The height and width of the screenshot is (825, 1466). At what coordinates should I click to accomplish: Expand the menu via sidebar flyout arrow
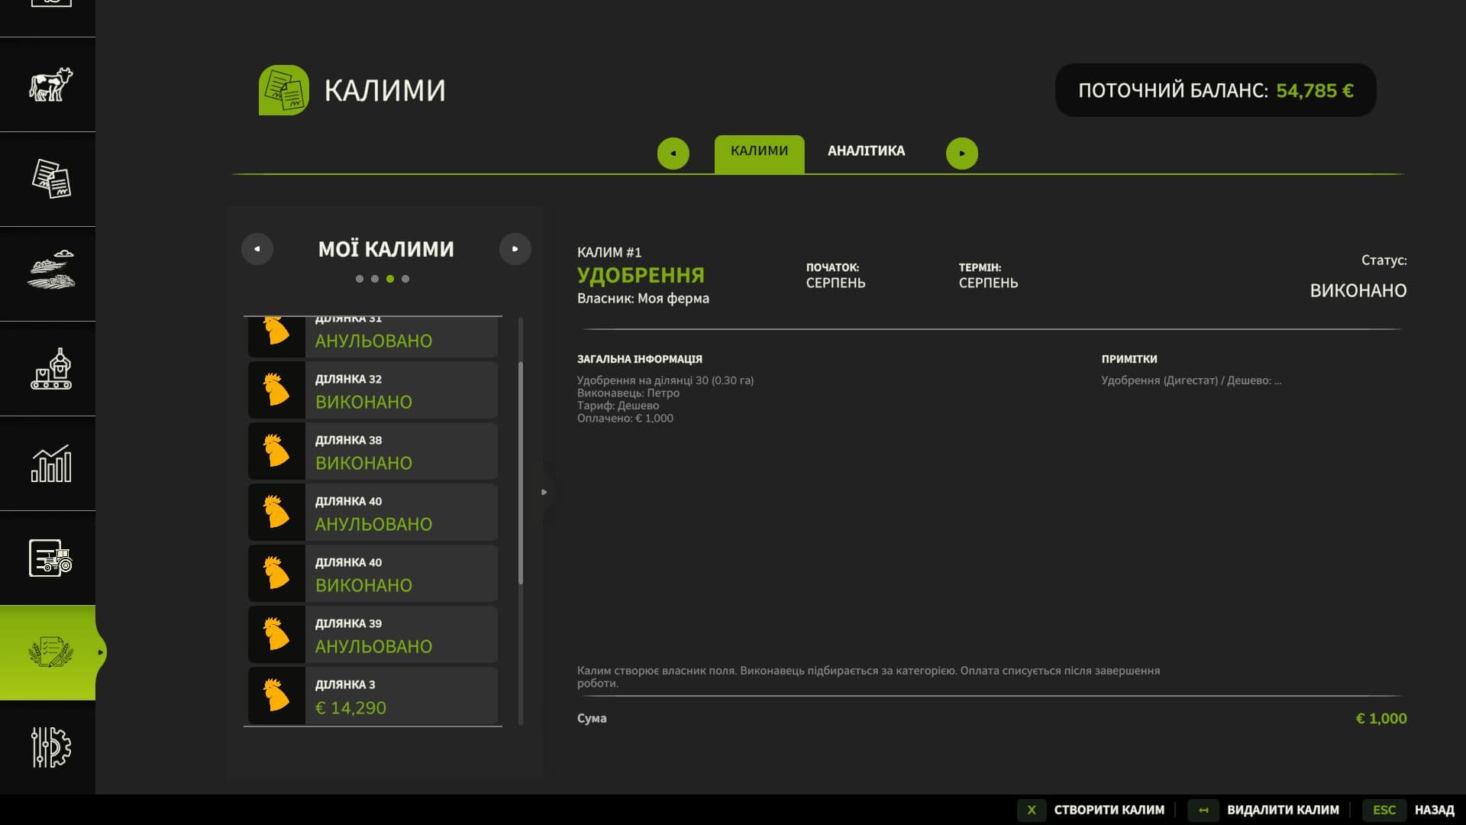100,652
